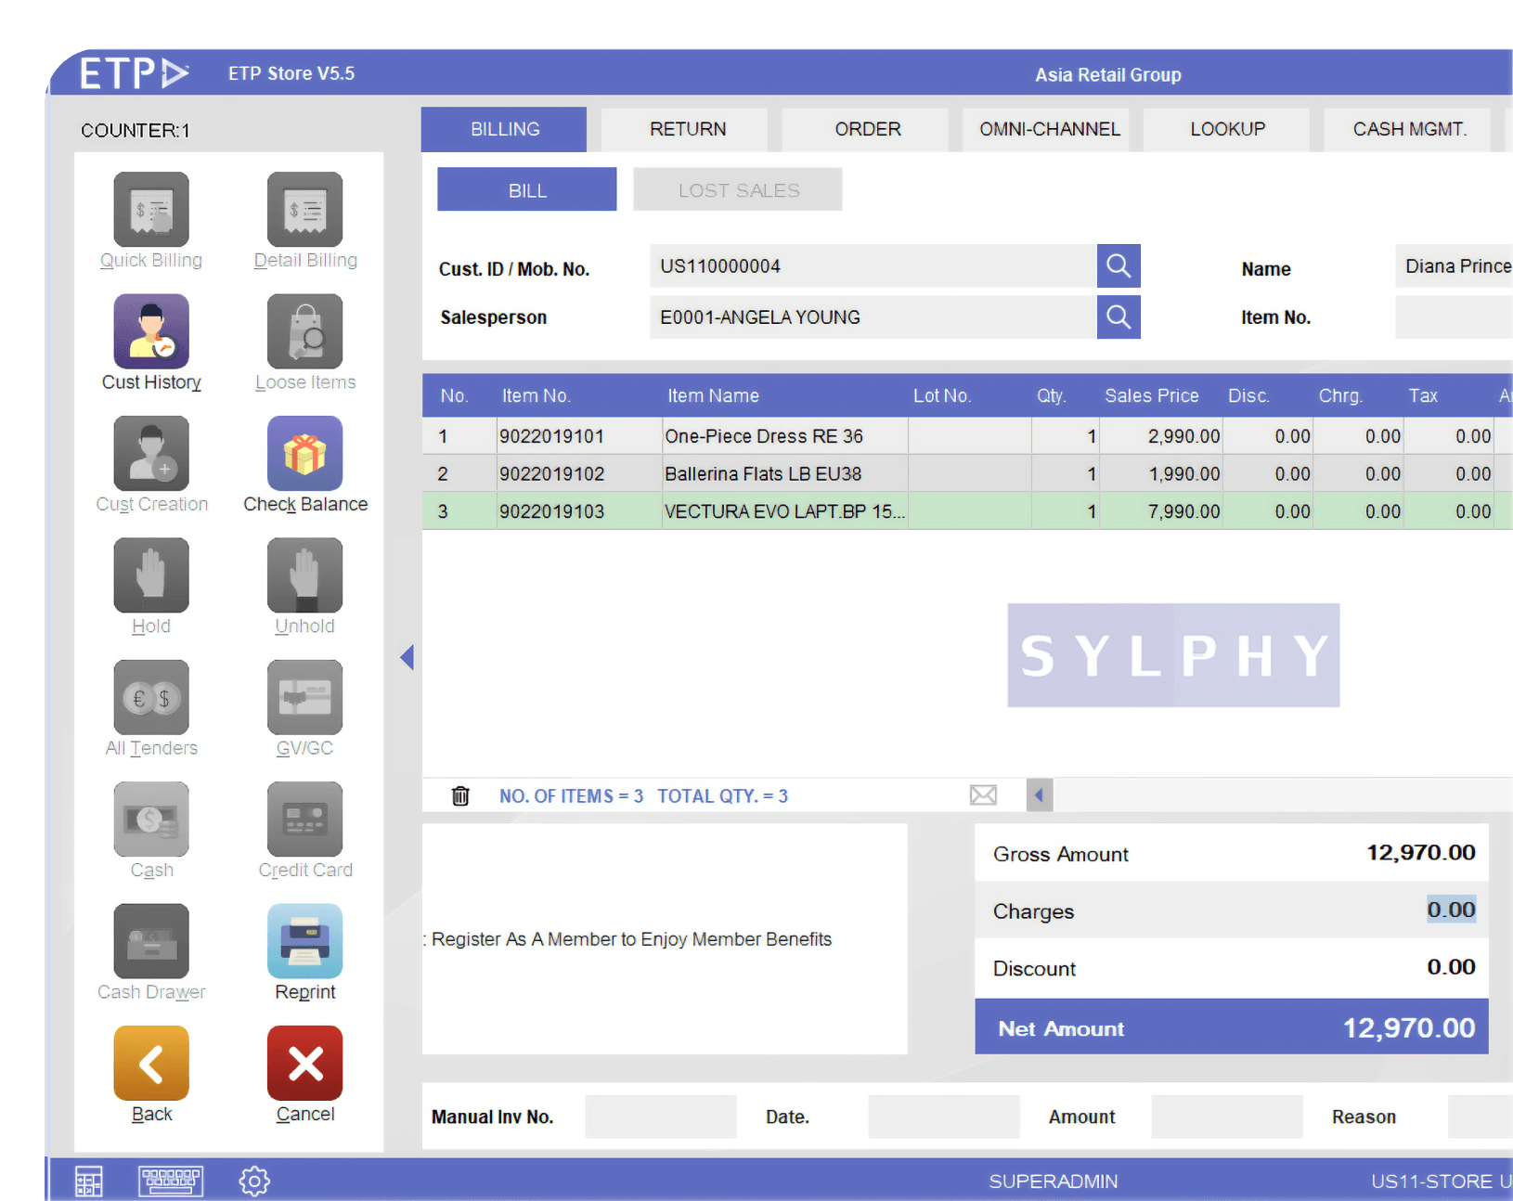This screenshot has width=1513, height=1201.
Task: Switch to the RETURN tab
Action: [x=687, y=129]
